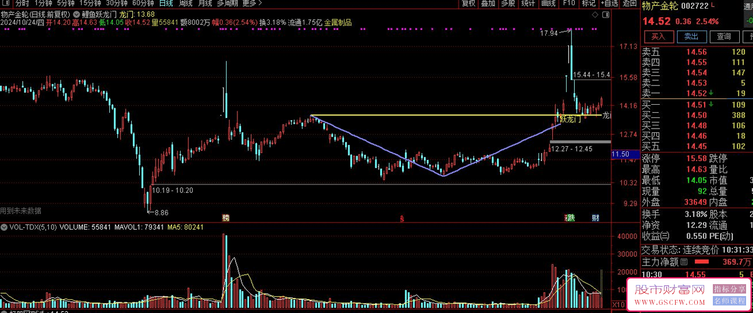
Task: Click the 跃龙门 signal label on chart
Action: tap(570, 119)
